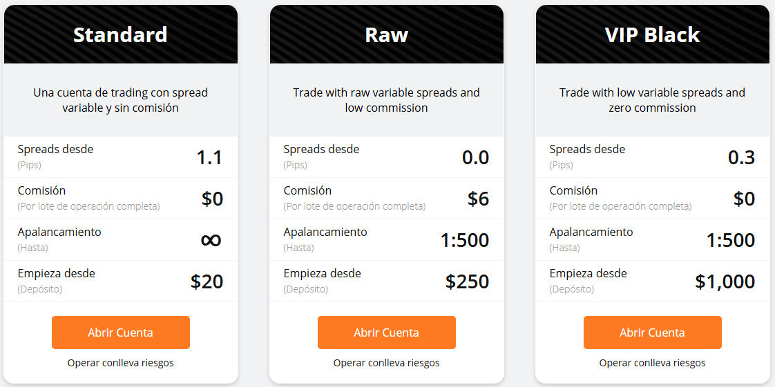Screen dimensions: 775x387
Task: Click Abrir Cuenta under VIP Black account
Action: [652, 333]
